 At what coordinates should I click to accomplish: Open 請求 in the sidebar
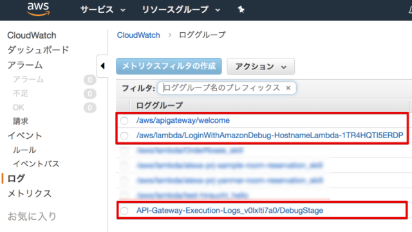pyautogui.click(x=21, y=121)
